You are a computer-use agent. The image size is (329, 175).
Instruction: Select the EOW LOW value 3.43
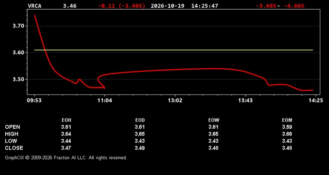click(x=213, y=141)
